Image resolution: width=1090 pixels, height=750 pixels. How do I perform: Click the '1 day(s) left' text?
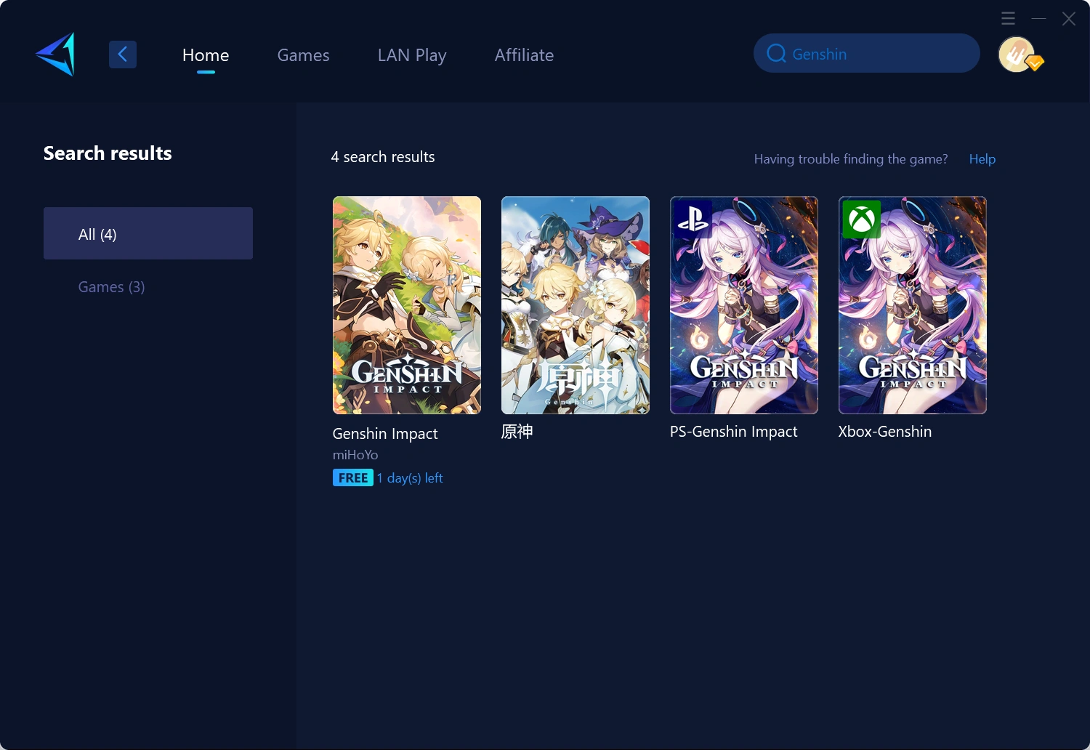coord(410,478)
